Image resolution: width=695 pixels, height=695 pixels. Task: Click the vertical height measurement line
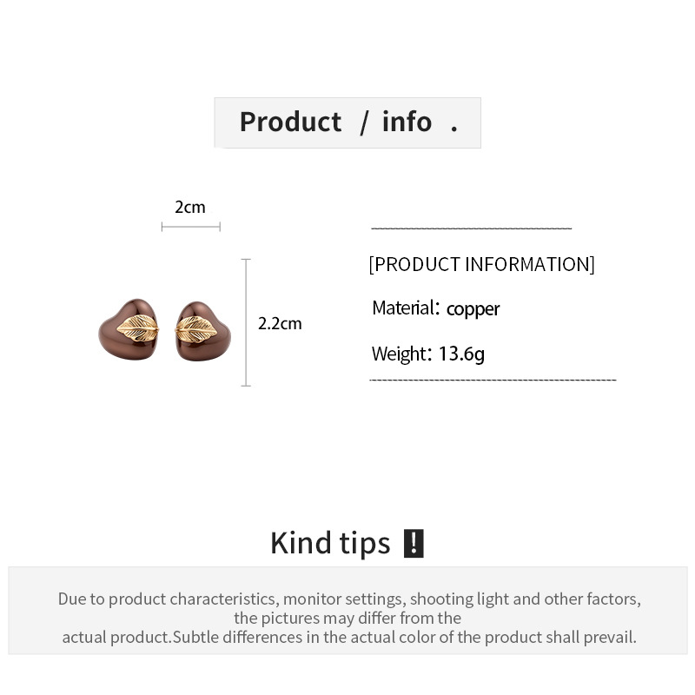pos(246,322)
